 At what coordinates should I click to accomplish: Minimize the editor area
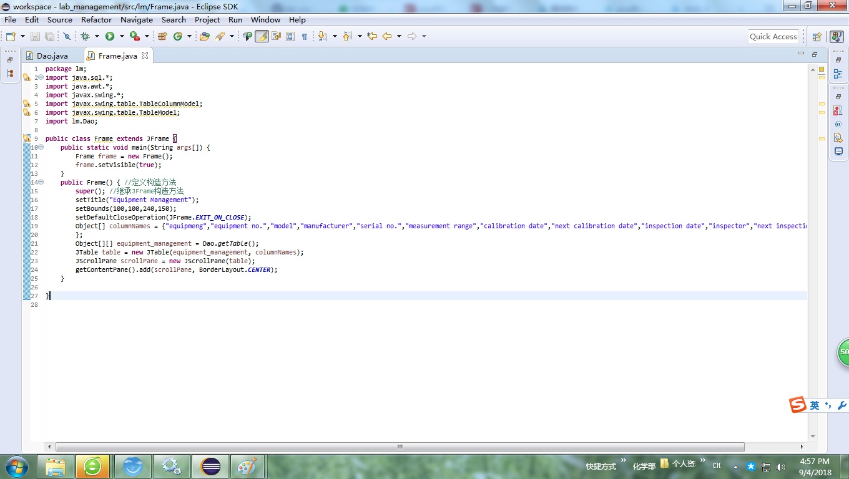[x=801, y=54]
